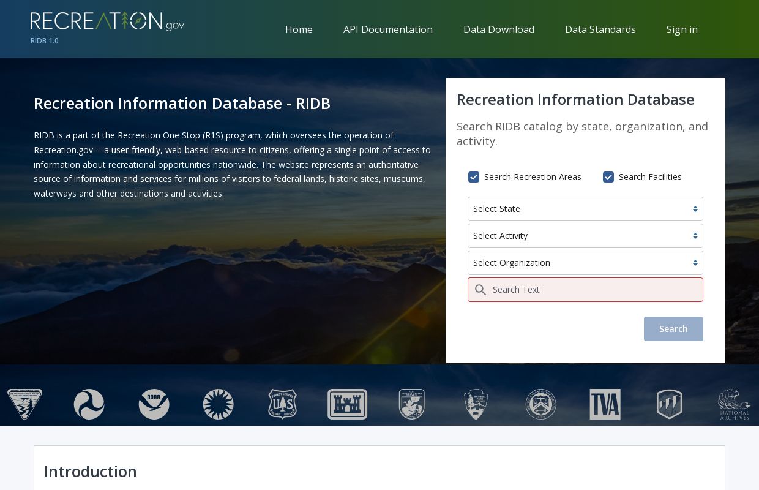Click the Recreation Information Database - RIDB heading

[x=182, y=104]
